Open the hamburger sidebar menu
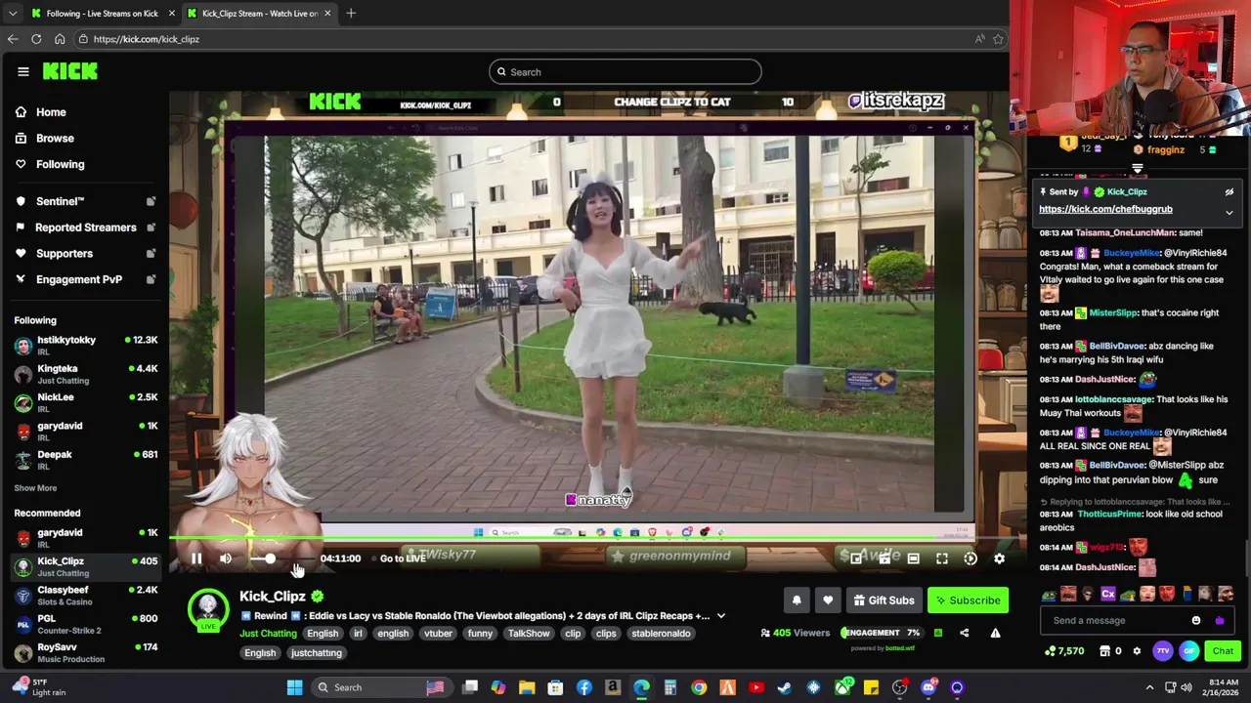This screenshot has width=1251, height=703. coord(23,71)
